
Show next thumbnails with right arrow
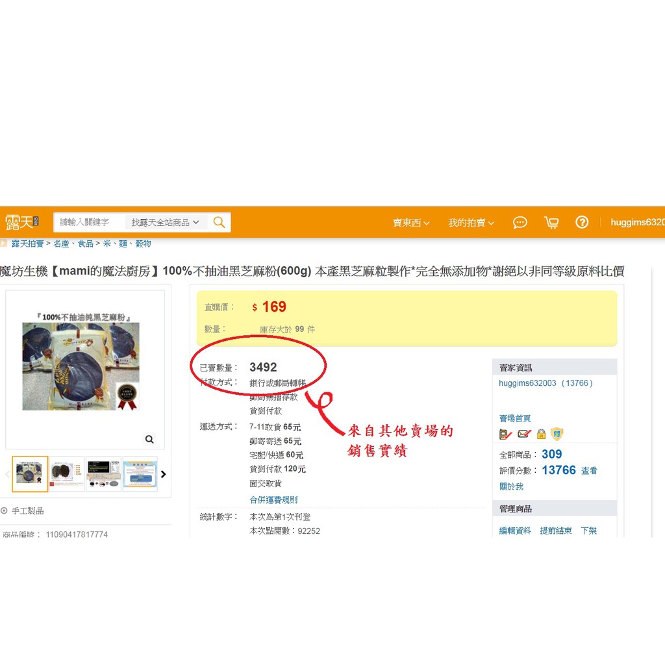point(163,474)
